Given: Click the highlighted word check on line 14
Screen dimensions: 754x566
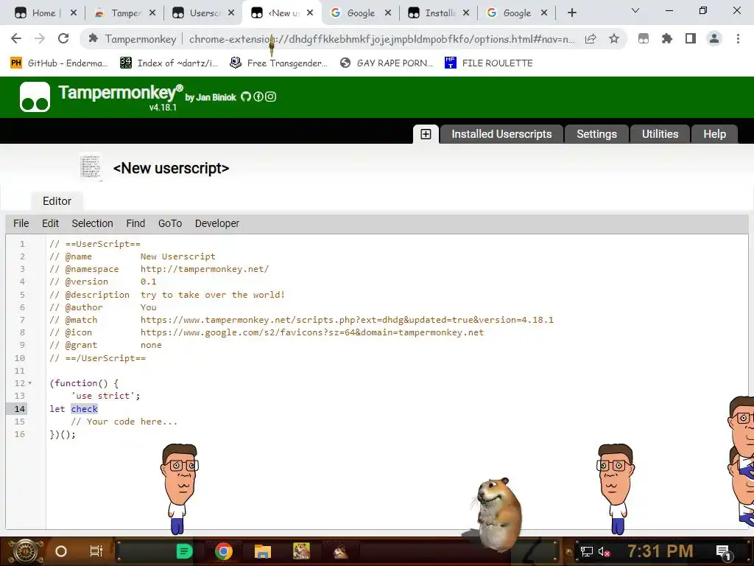Looking at the screenshot, I should tap(84, 408).
